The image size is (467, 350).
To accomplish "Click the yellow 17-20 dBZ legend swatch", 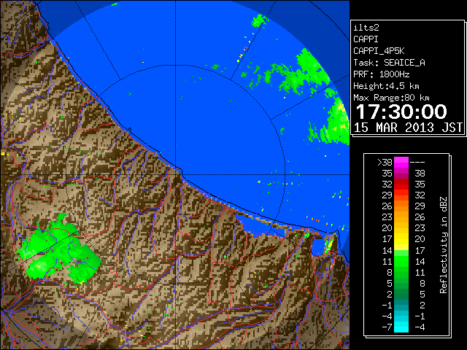I will click(x=401, y=239).
